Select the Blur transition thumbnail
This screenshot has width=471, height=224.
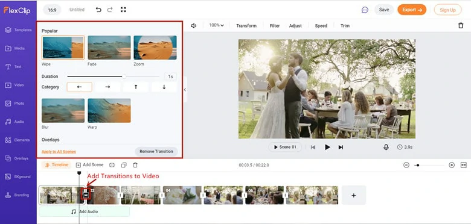point(63,111)
